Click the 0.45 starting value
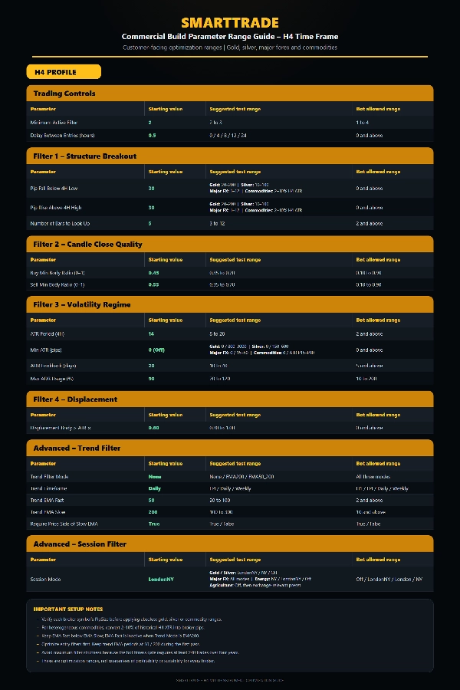Viewport: 460px width, 690px height. pyautogui.click(x=153, y=273)
